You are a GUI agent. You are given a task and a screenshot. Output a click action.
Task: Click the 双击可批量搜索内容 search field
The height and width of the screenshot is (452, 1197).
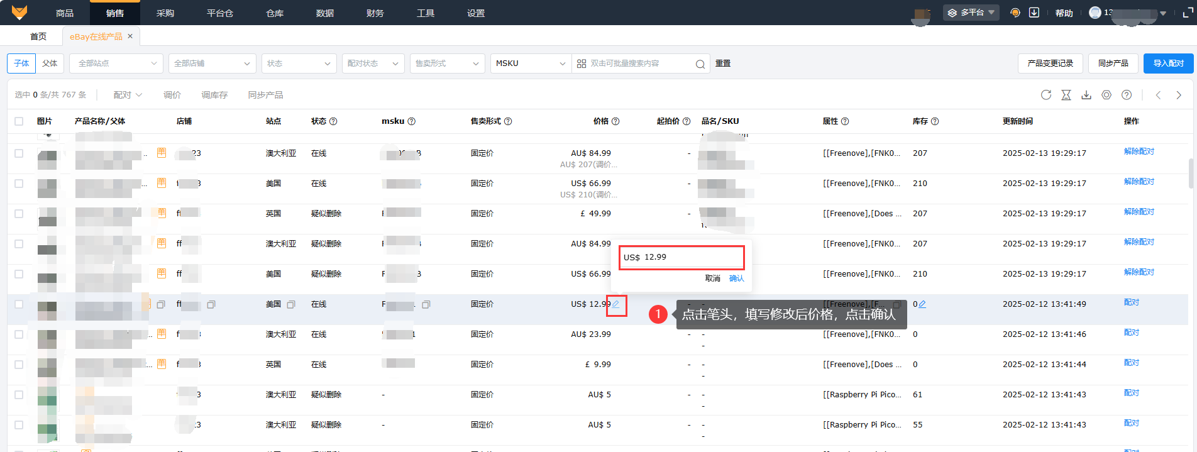pos(641,63)
